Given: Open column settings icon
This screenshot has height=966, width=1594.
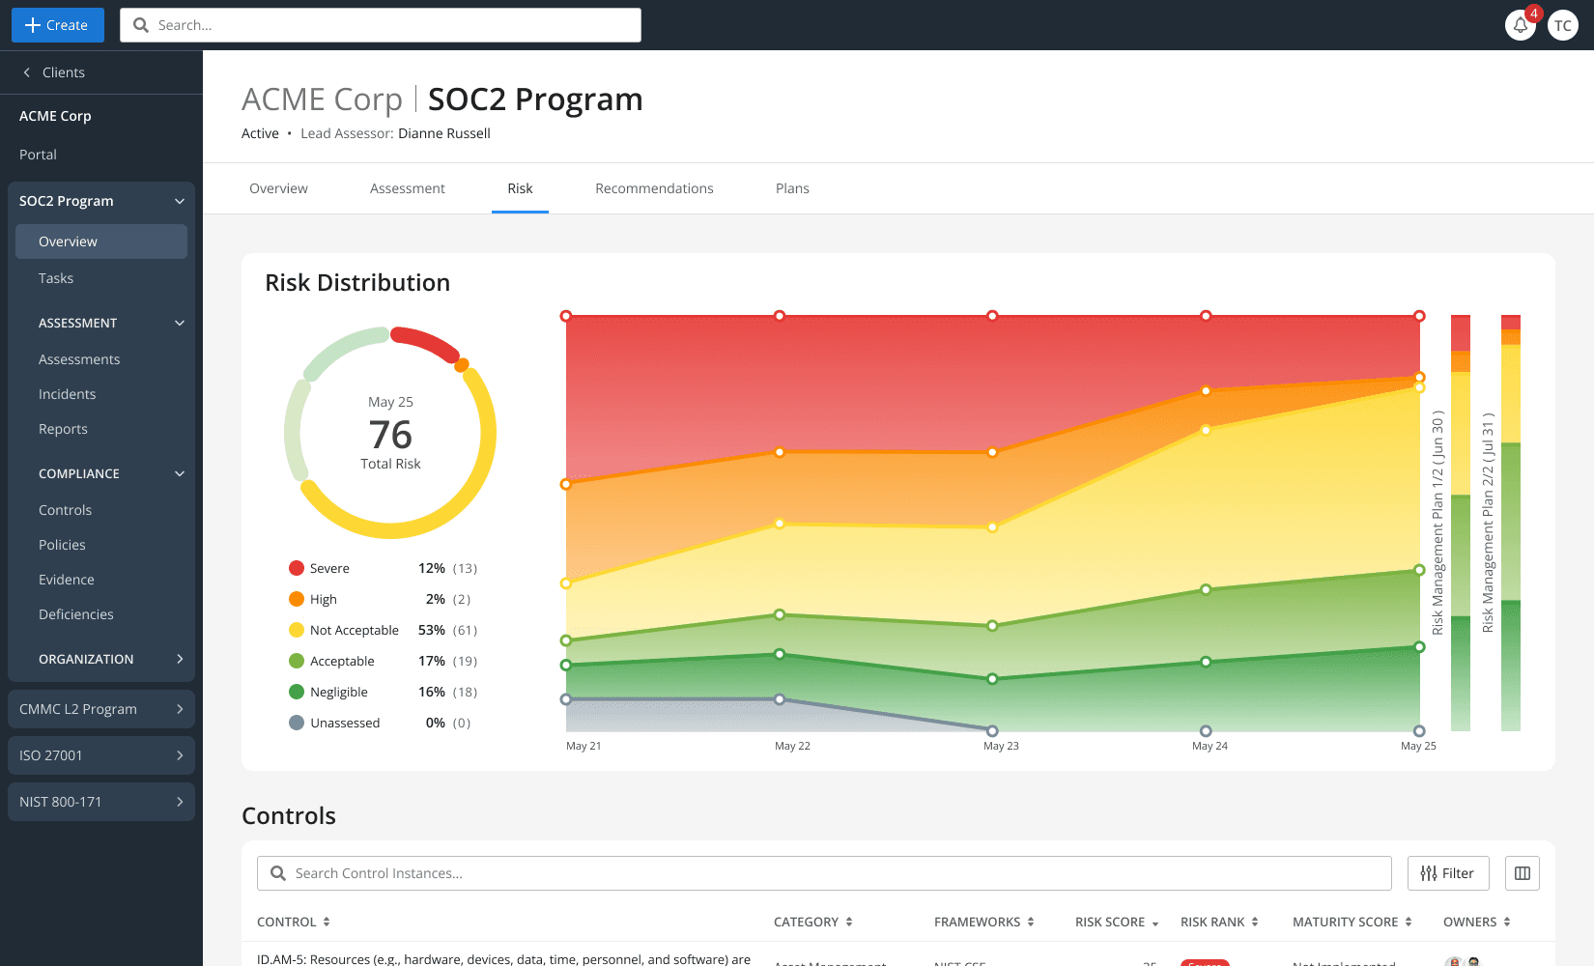Looking at the screenshot, I should point(1523,873).
